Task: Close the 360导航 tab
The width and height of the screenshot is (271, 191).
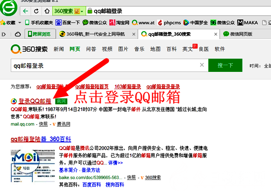Action: click(134, 34)
